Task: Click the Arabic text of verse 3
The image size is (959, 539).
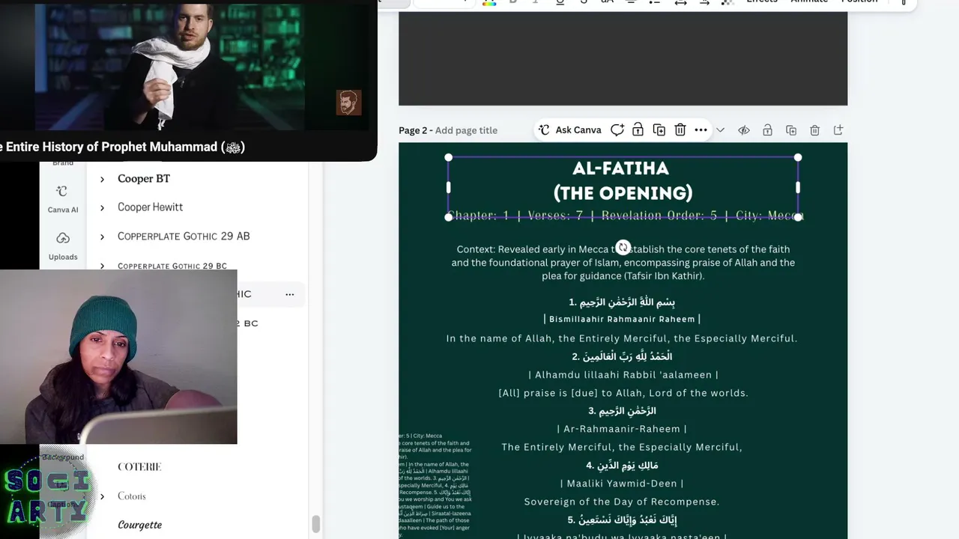Action: point(622,411)
